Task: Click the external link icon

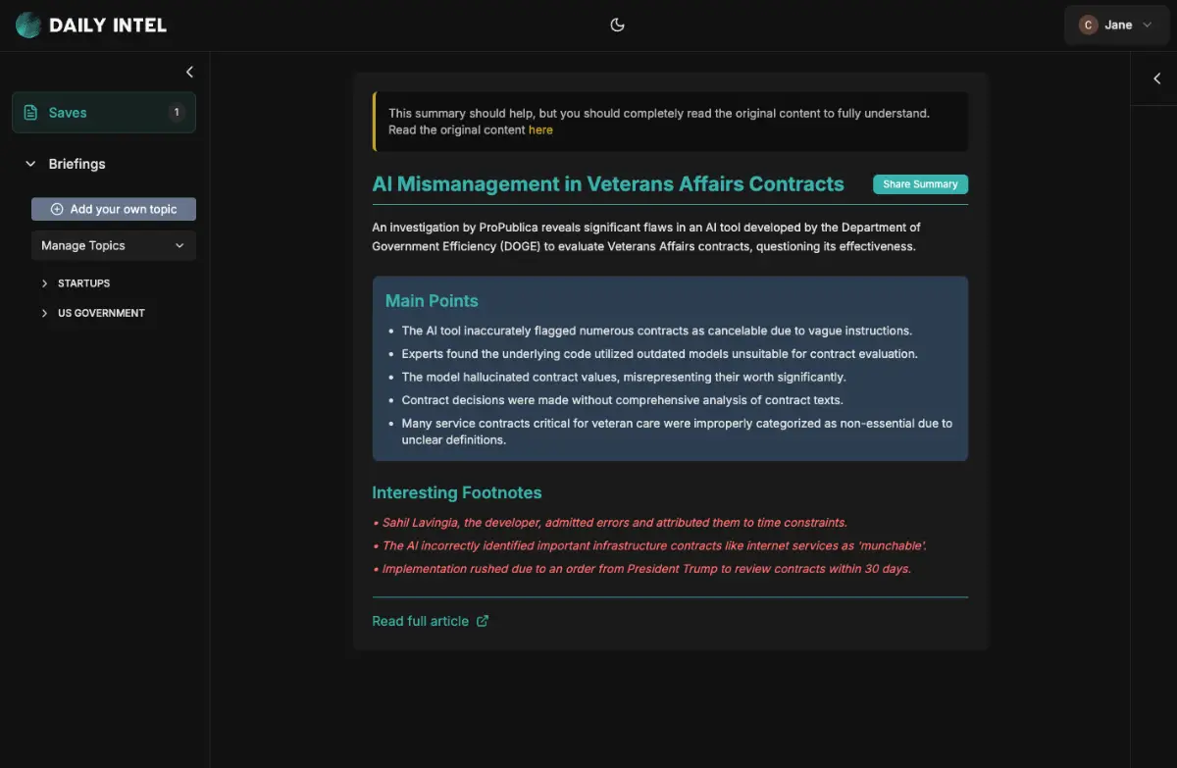Action: 482,621
